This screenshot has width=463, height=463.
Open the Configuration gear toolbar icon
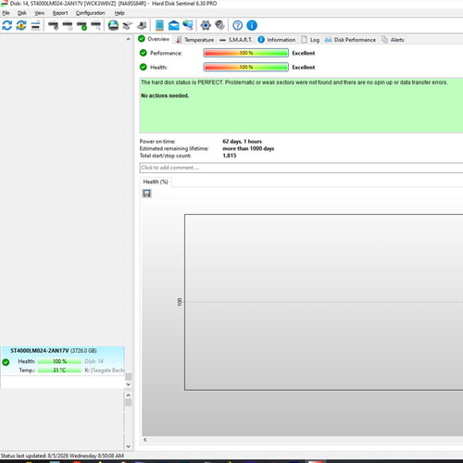(206, 25)
